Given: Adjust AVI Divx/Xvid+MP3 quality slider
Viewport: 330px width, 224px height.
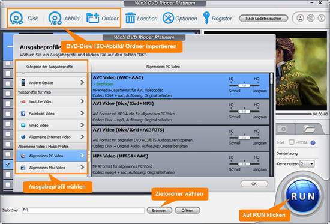Looking at the screenshot, I should coord(244,112).
